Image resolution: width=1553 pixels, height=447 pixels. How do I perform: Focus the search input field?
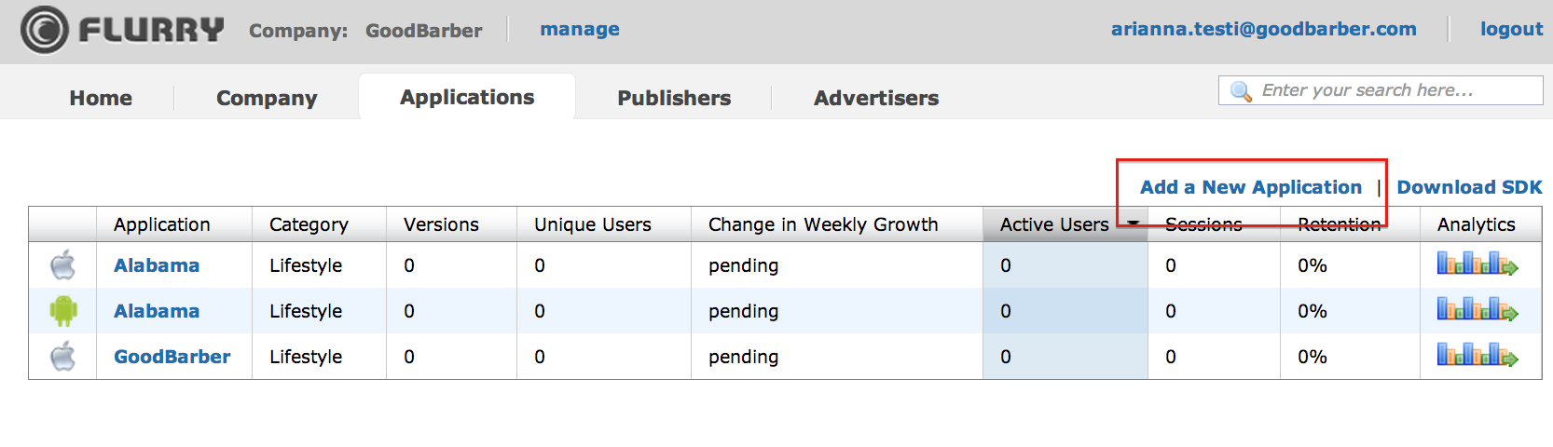tap(1381, 90)
